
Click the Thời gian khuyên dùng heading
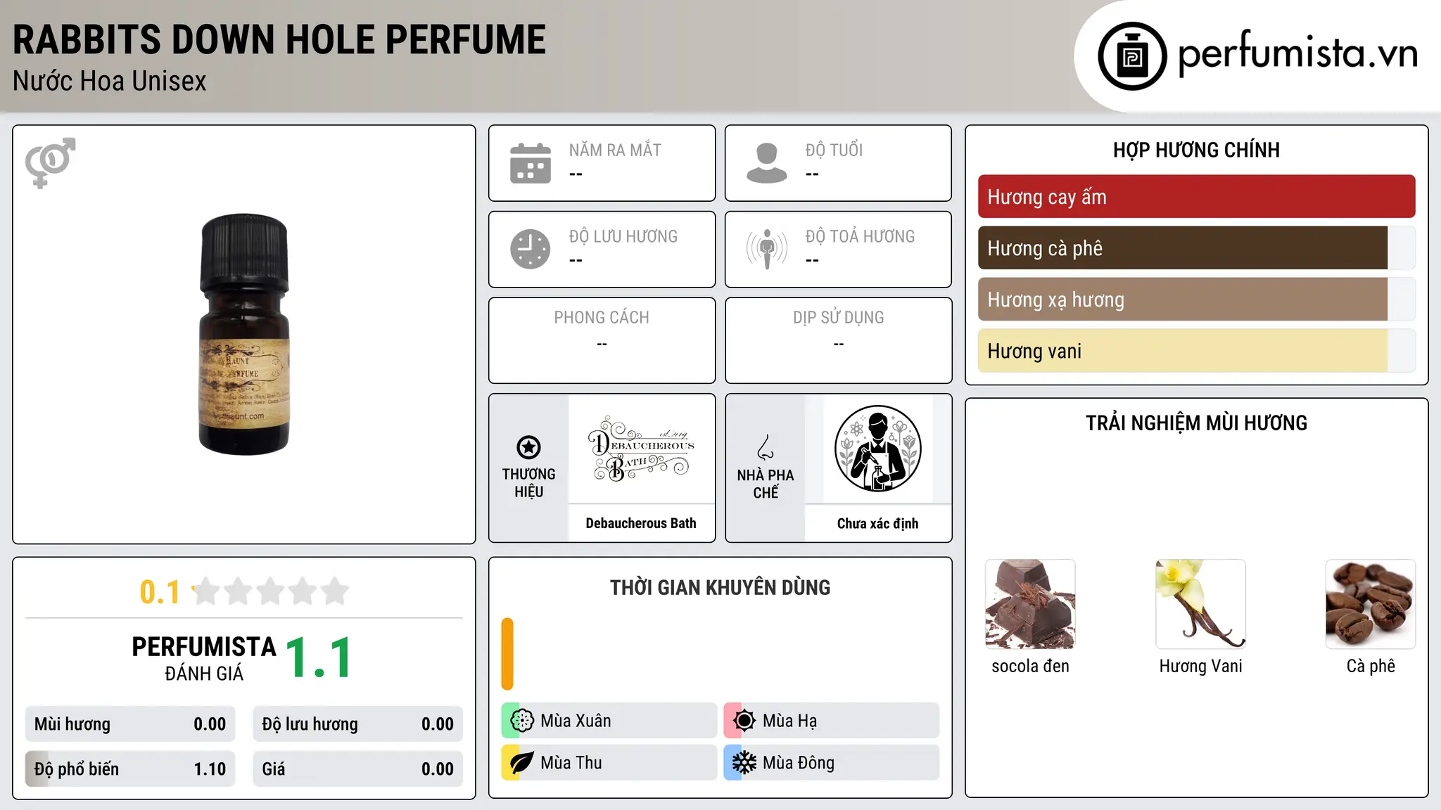(x=720, y=588)
